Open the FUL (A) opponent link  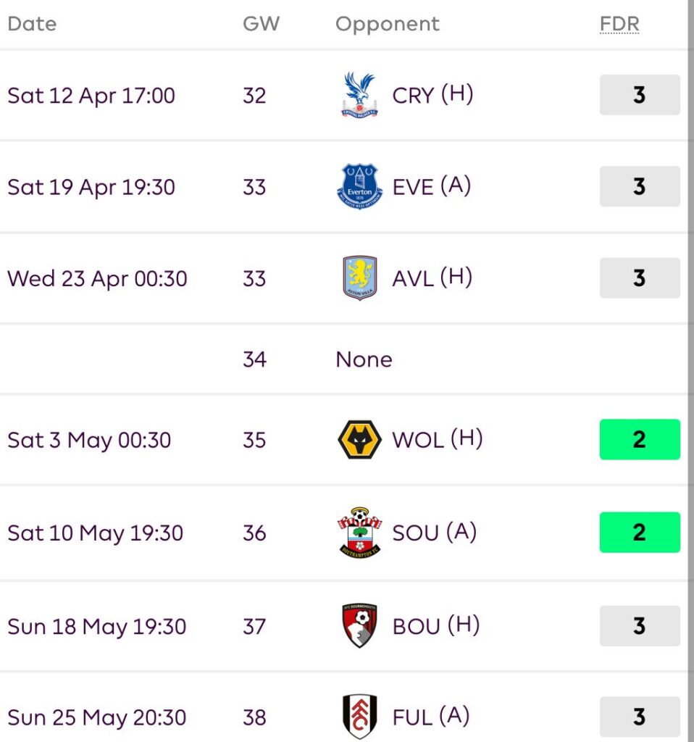tap(431, 717)
